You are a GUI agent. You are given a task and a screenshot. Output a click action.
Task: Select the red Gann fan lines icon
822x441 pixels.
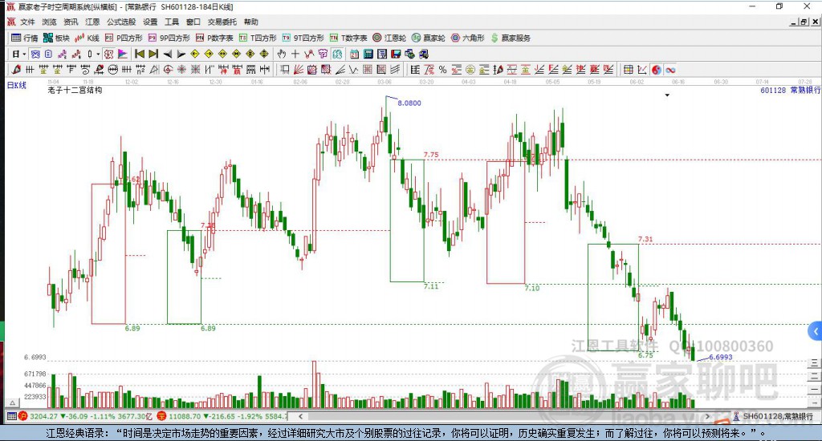299,69
